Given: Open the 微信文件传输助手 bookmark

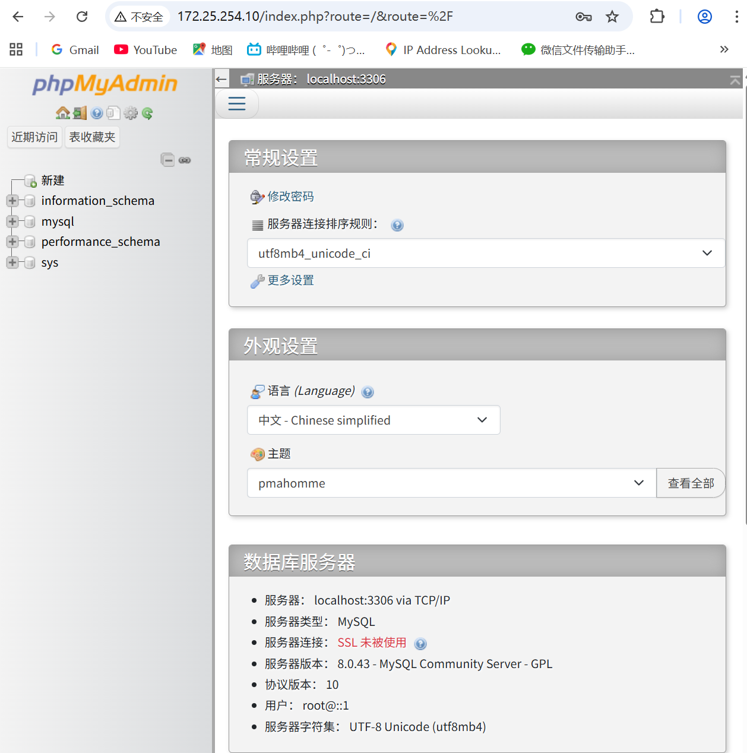Looking at the screenshot, I should tap(578, 50).
